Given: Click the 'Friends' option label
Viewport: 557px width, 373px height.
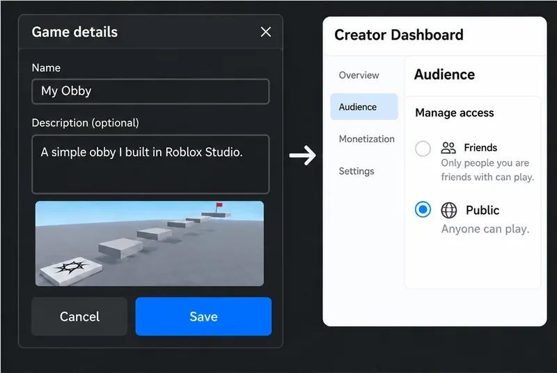Looking at the screenshot, I should [x=480, y=148].
